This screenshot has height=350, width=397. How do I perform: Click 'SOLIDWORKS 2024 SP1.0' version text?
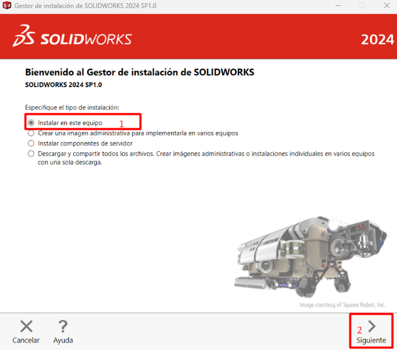tap(63, 85)
